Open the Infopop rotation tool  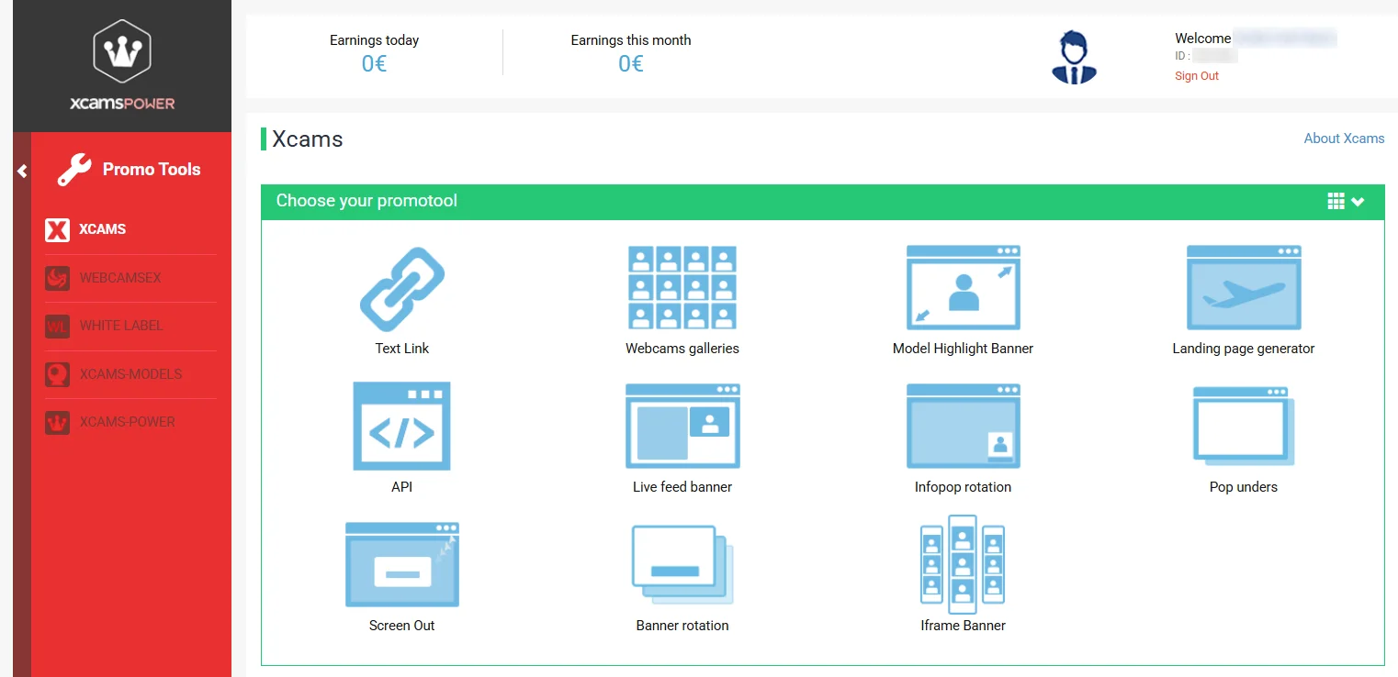[x=963, y=427]
